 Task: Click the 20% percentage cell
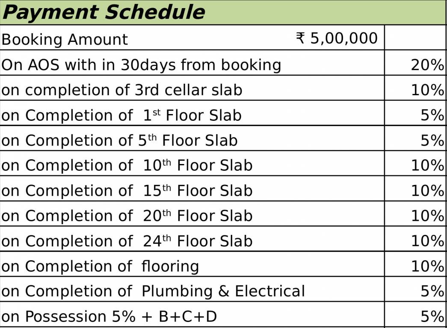click(x=427, y=65)
